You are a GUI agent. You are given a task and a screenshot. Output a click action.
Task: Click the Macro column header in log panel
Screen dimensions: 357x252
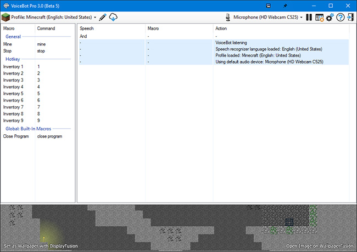point(153,28)
